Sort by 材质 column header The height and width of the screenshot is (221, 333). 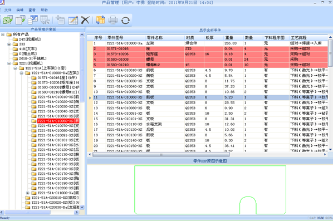coord(194,38)
